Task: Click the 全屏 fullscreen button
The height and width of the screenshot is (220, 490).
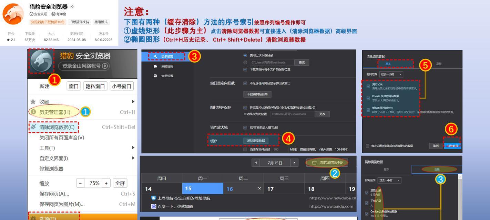Action: (120, 183)
